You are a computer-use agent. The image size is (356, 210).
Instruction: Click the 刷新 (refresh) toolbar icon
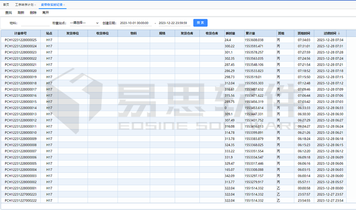click(x=20, y=13)
